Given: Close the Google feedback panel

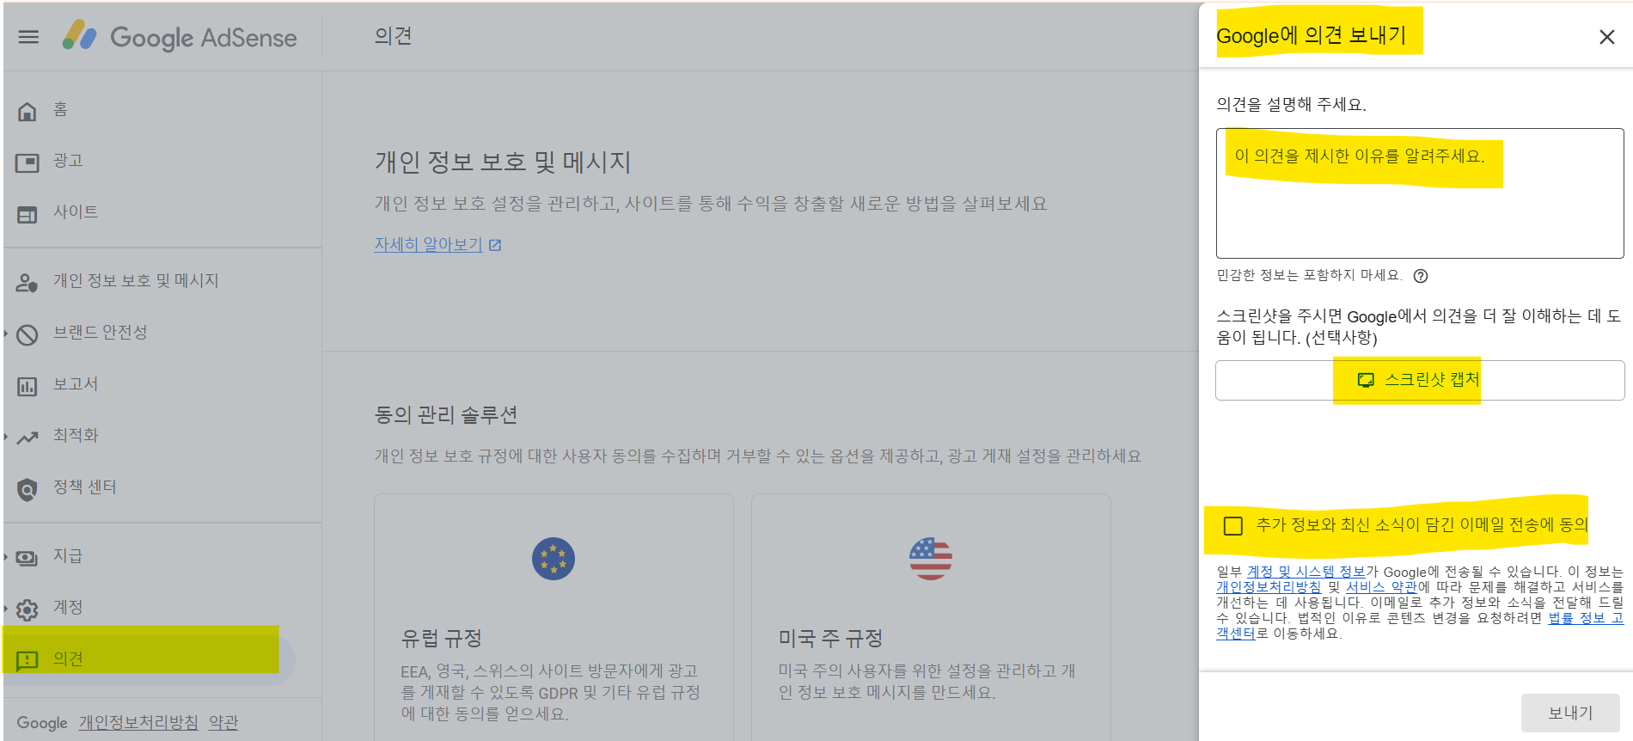Looking at the screenshot, I should [1606, 37].
